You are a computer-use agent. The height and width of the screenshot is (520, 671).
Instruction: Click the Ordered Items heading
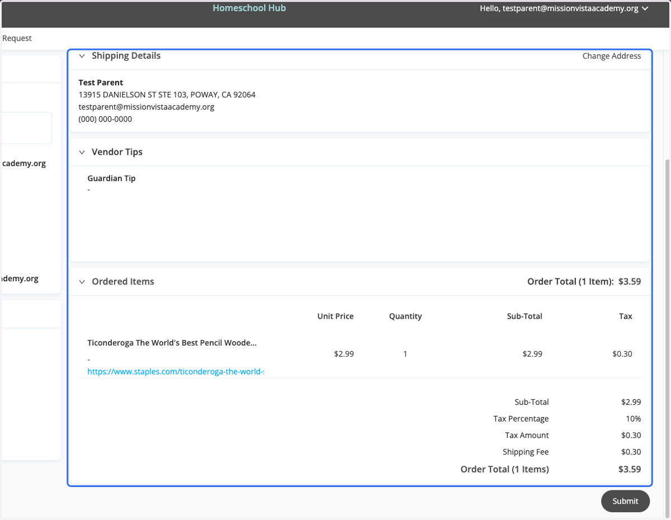pos(123,282)
